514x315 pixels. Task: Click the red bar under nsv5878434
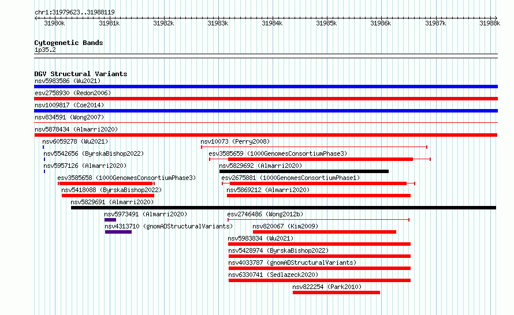click(266, 135)
